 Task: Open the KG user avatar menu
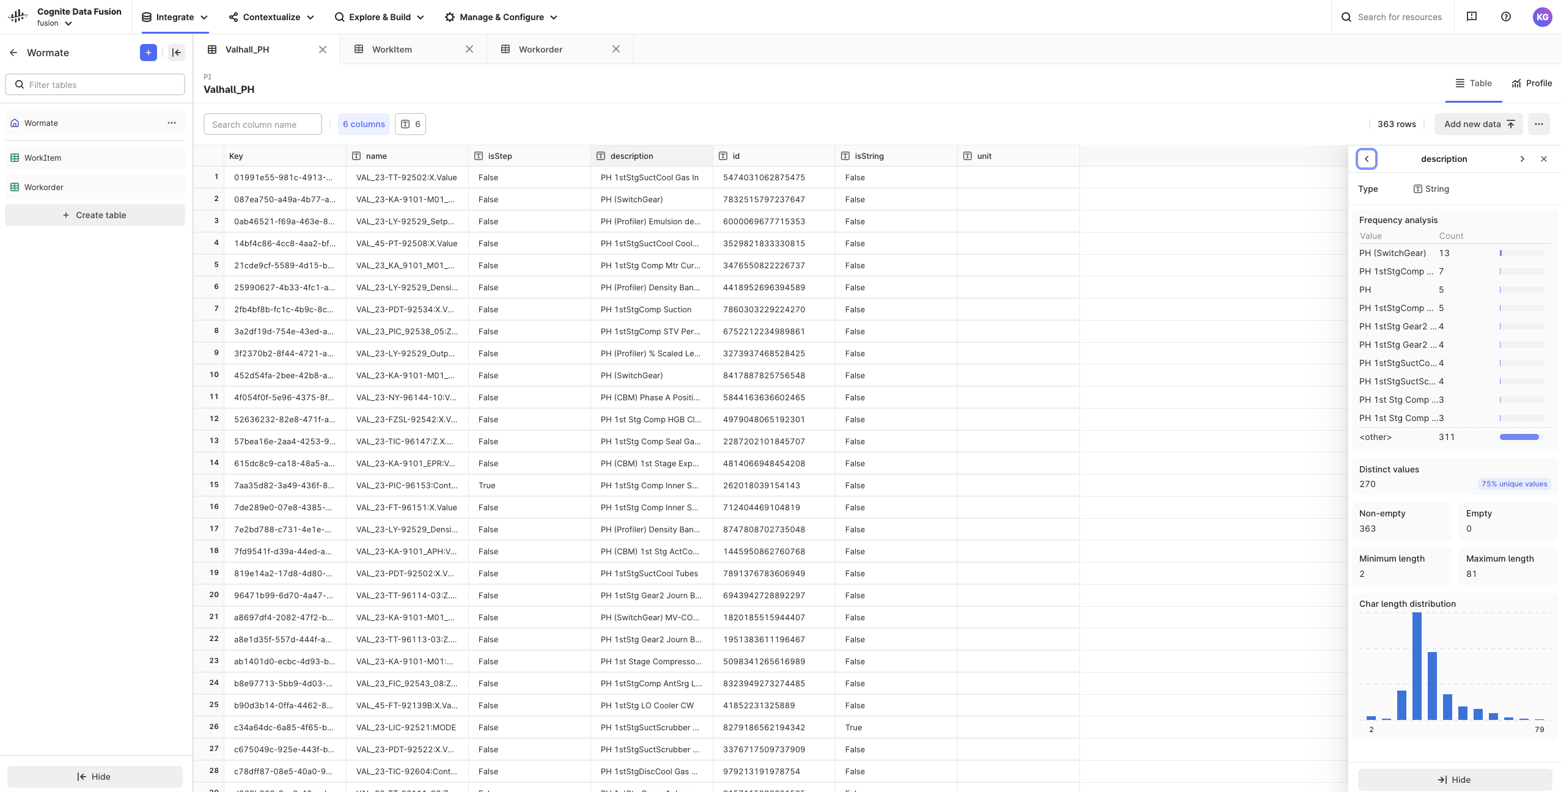tap(1542, 16)
